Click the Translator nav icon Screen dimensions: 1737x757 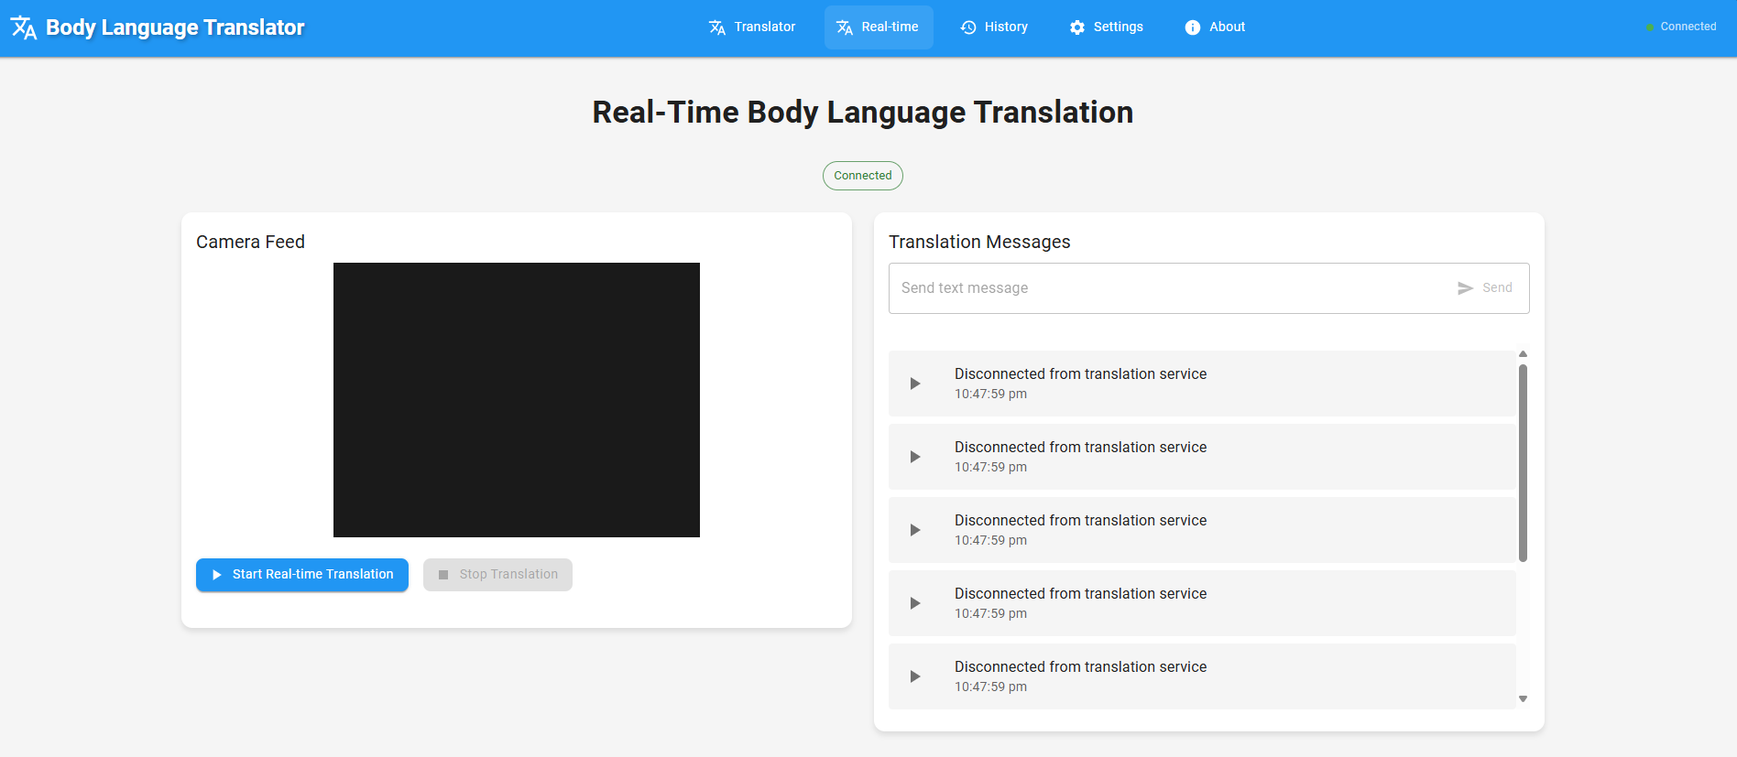(717, 27)
